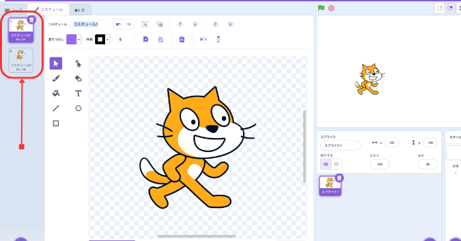Viewport: 461px width, 241px height.
Task: Click the Copy icon in toolbar
Action: [x=145, y=40]
